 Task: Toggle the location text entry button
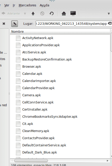15,24
